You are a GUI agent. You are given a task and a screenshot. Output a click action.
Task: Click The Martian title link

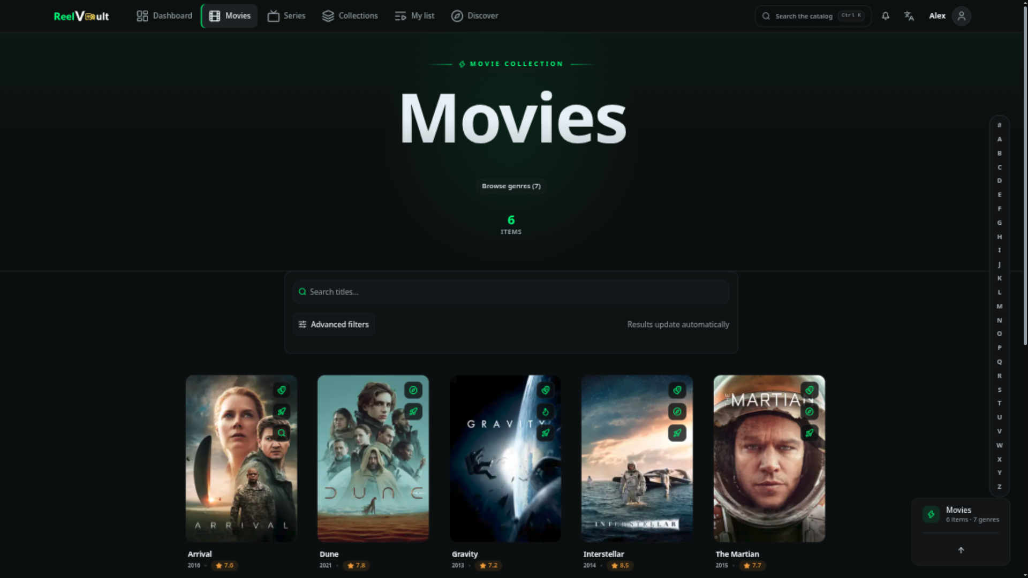pos(737,554)
